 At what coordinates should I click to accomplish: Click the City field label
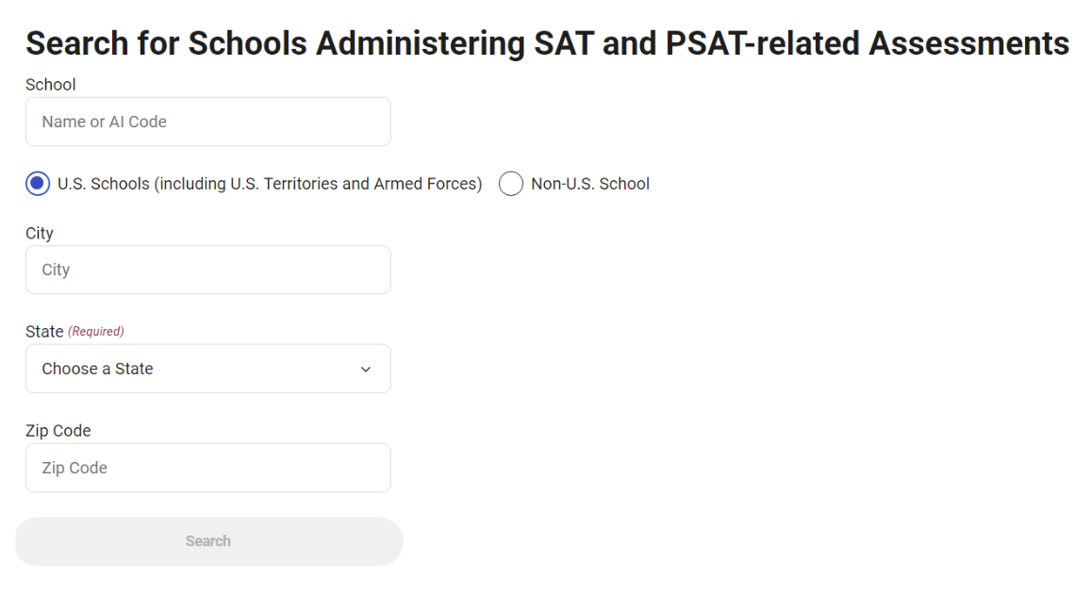coord(40,233)
